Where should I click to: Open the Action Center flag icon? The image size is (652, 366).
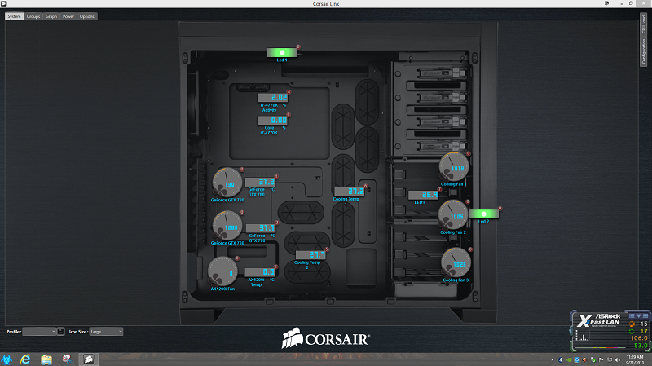(x=601, y=359)
